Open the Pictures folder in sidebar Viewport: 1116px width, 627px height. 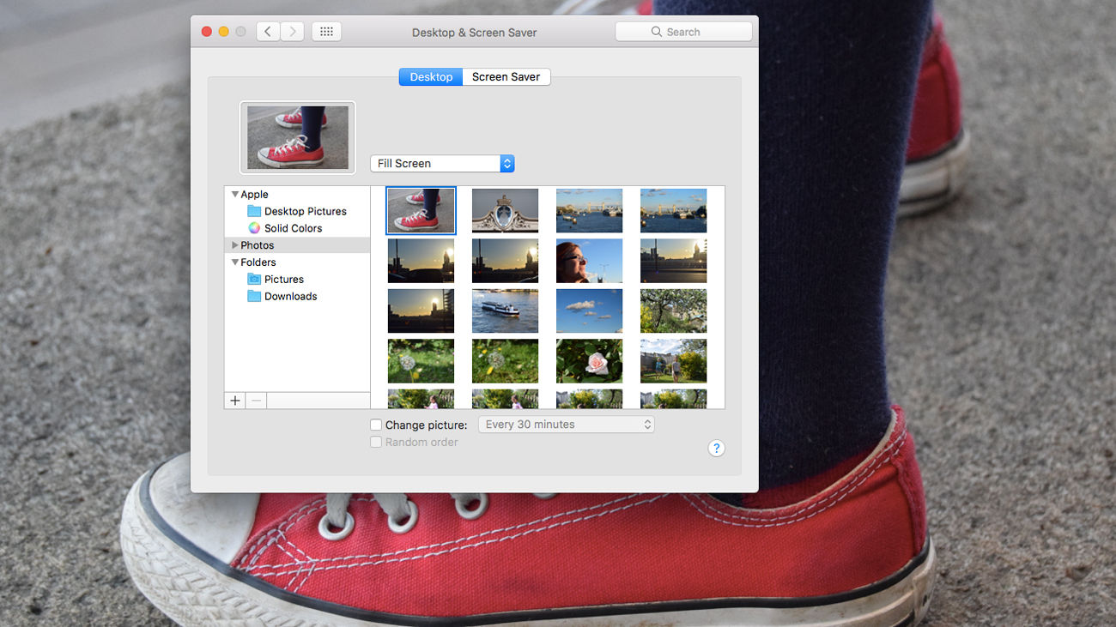pos(283,280)
